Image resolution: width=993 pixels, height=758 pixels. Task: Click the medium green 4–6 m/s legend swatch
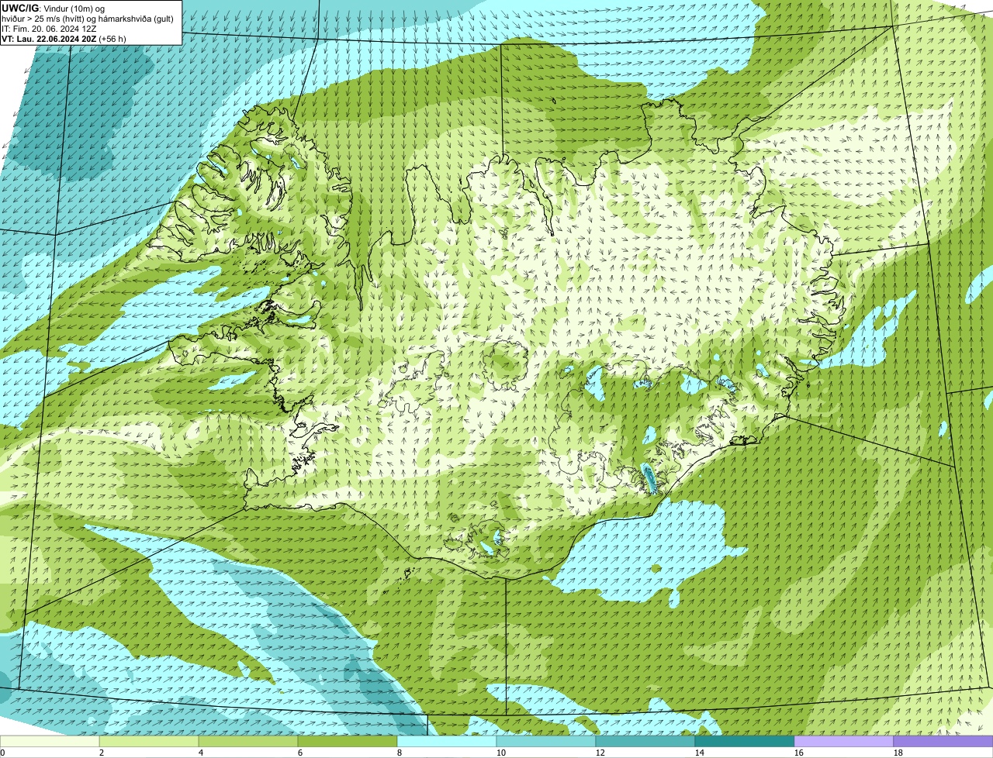(x=248, y=741)
